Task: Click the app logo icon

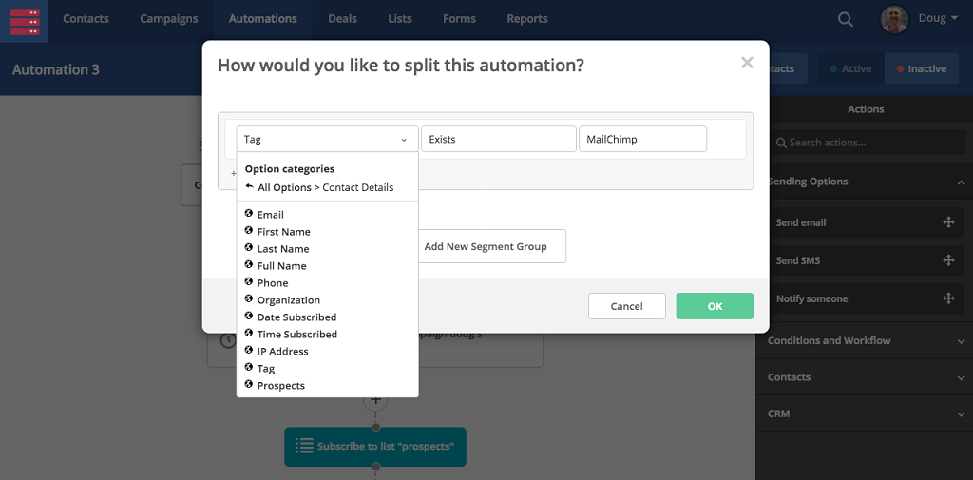Action: [24, 20]
